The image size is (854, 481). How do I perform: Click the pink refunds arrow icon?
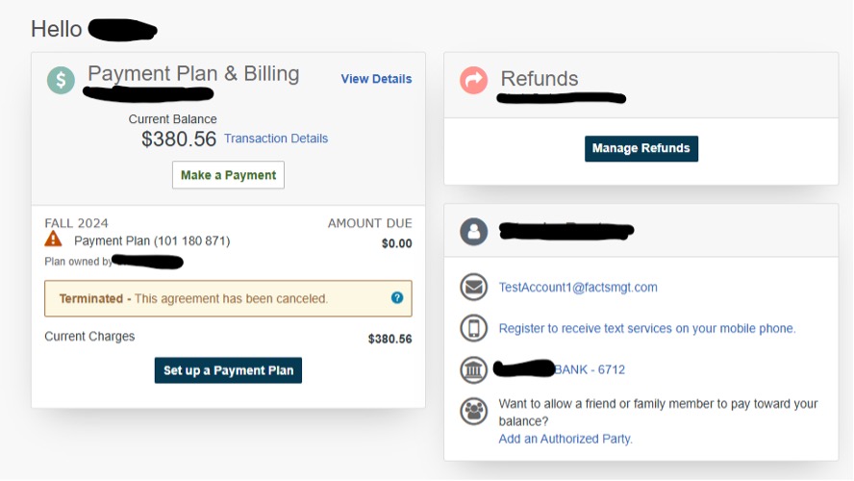coord(473,80)
